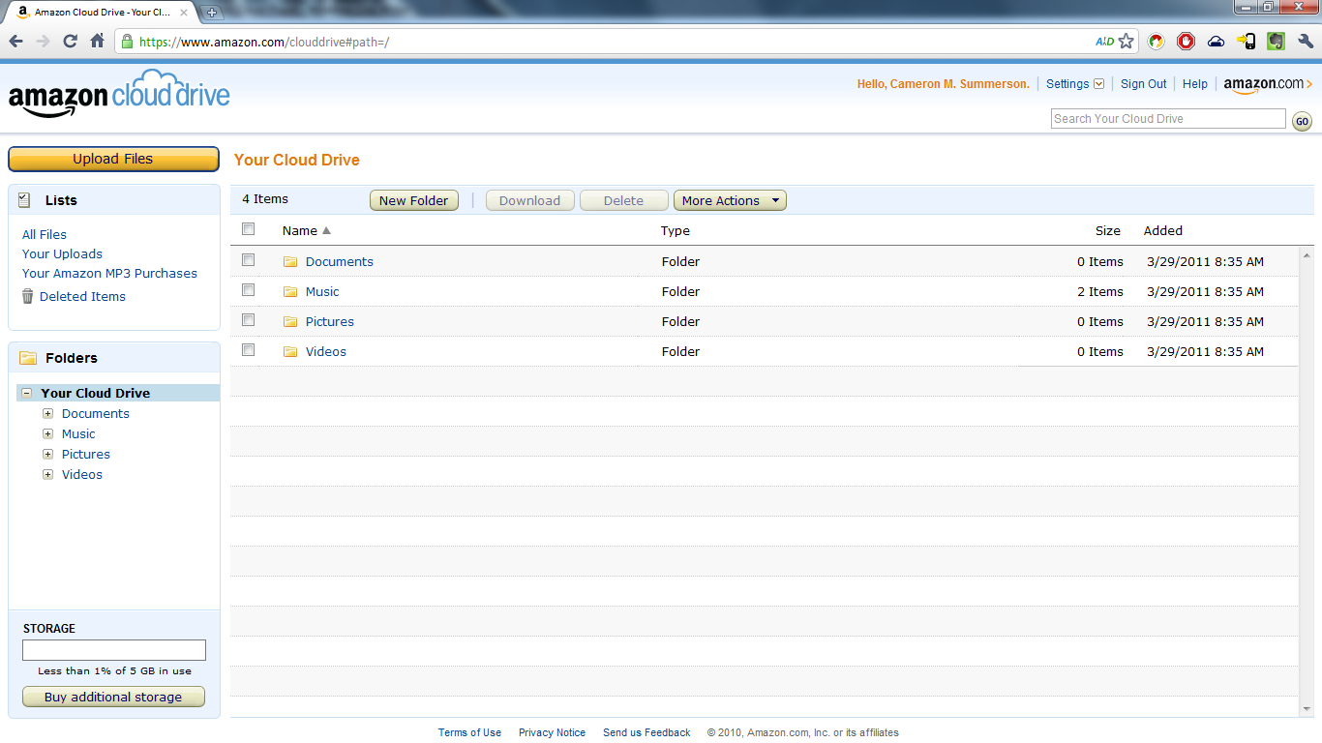Screen dimensions: 1322x743
Task: Click the Lists panel icon
Action: (x=22, y=199)
